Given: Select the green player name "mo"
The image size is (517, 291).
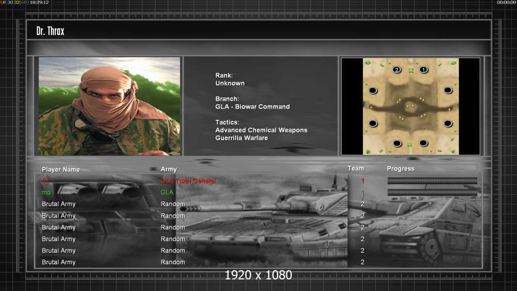Looking at the screenshot, I should point(46,193).
